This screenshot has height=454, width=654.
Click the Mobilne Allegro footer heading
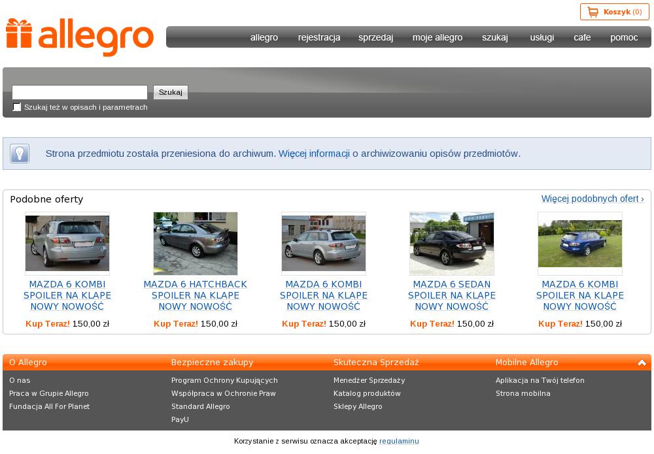point(526,363)
